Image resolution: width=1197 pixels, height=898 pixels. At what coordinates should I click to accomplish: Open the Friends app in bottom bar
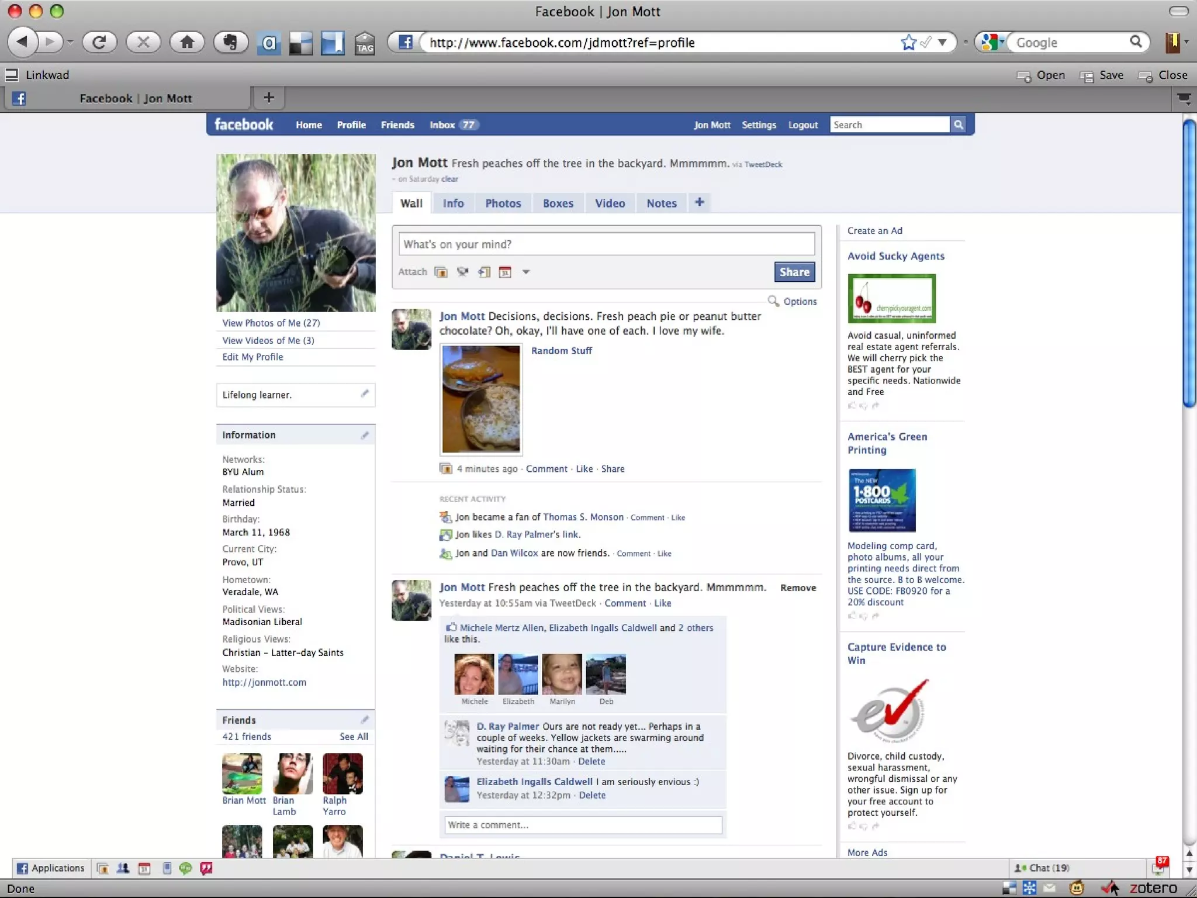click(123, 868)
